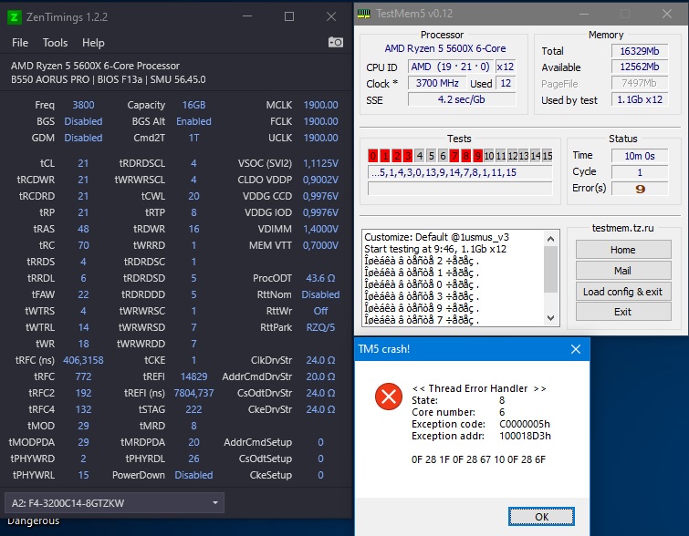Click red test box 1

coord(385,155)
